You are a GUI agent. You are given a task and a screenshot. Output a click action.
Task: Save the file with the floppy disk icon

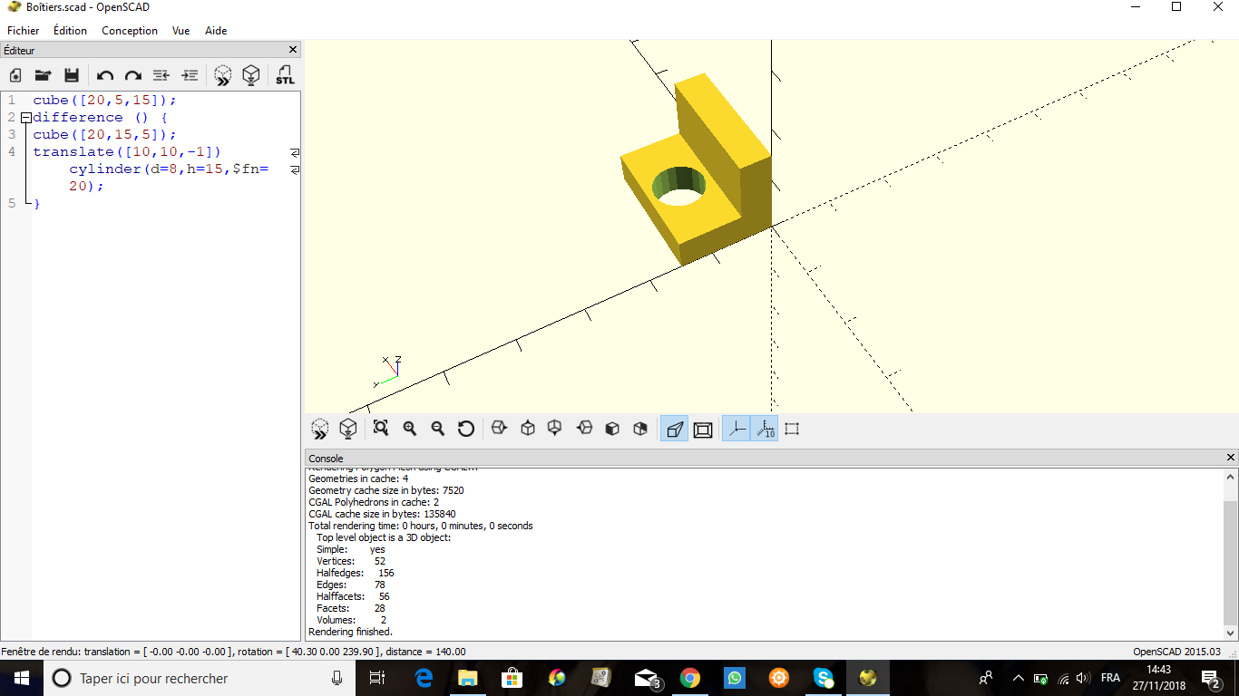pos(72,75)
